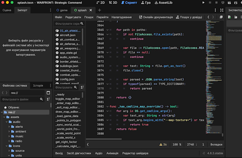
Task: Run the project with play button
Action: (204, 2)
